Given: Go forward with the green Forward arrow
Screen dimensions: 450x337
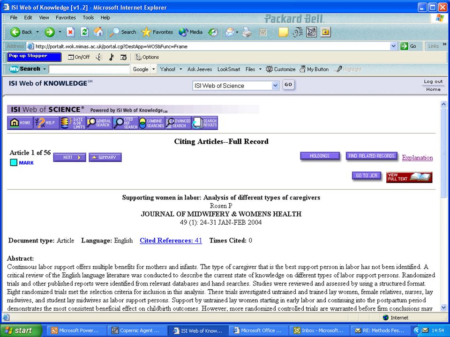Looking at the screenshot, I should pyautogui.click(x=50, y=32).
